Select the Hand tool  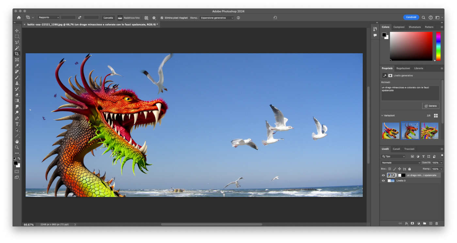point(17,142)
